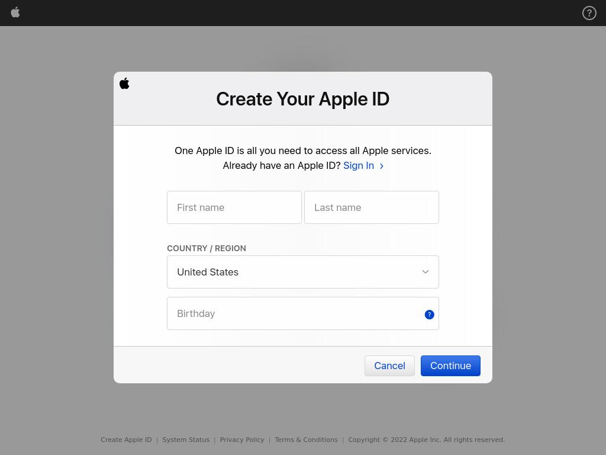Open the System Status footer link
This screenshot has height=455, width=606.
coord(186,440)
